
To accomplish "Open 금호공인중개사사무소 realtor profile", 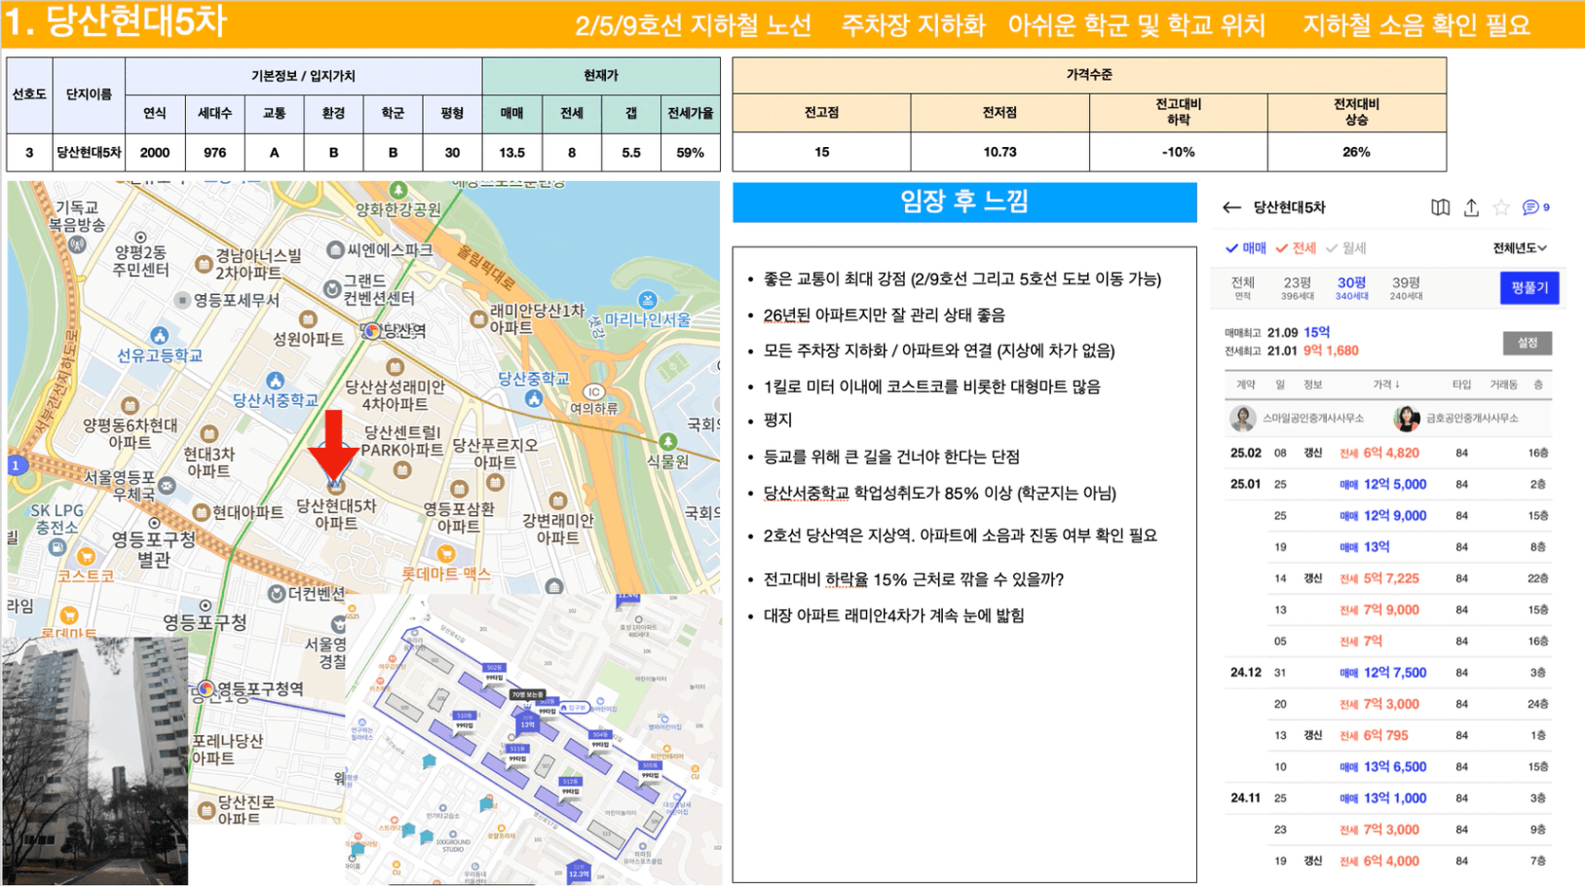I will [1456, 419].
